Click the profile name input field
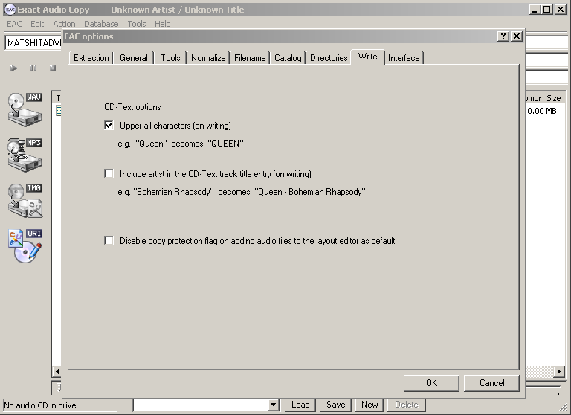Viewport: 571px width, 415px height. coord(201,405)
